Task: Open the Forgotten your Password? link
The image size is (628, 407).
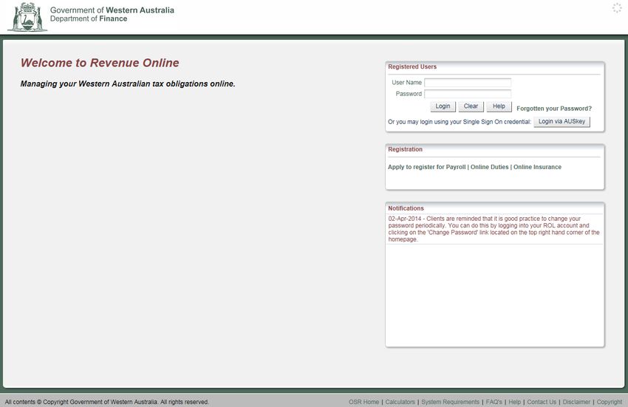Action: click(554, 109)
